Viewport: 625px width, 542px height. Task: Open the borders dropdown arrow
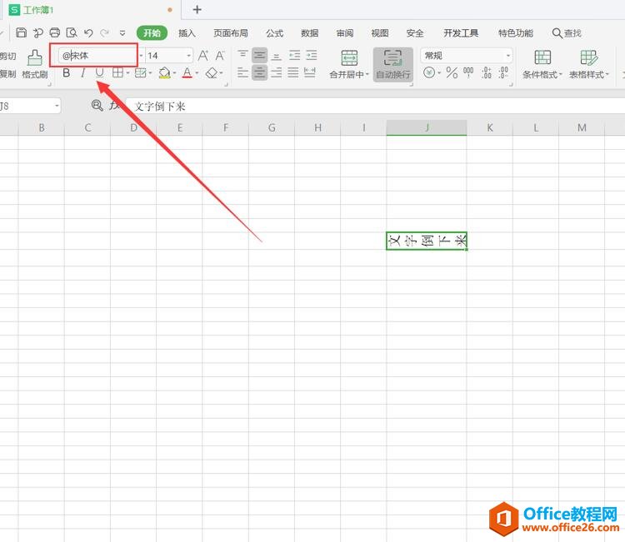(x=127, y=73)
